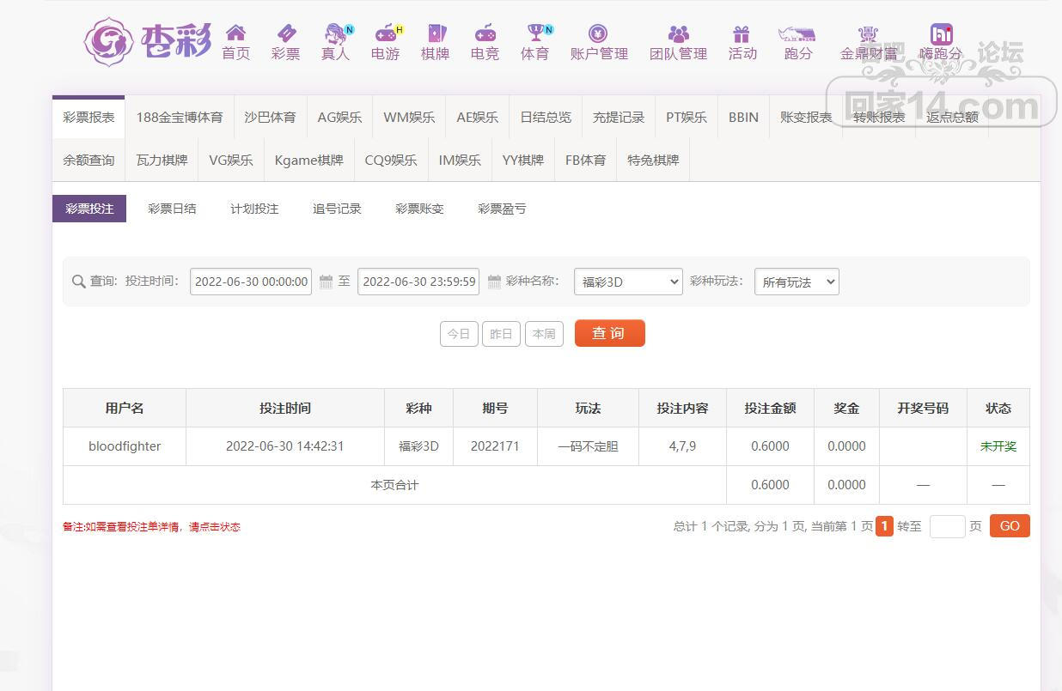1062x691 pixels.
Task: Click the 活动 gift box icon
Action: pos(742,33)
